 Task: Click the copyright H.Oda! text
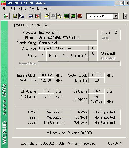click(58, 143)
